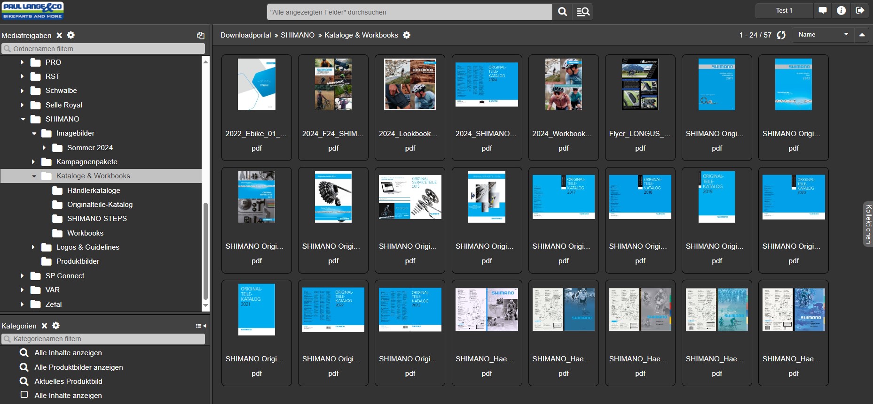The height and width of the screenshot is (404, 873).
Task: Click Alle Produktbilder anzeigen
Action: [x=79, y=367]
